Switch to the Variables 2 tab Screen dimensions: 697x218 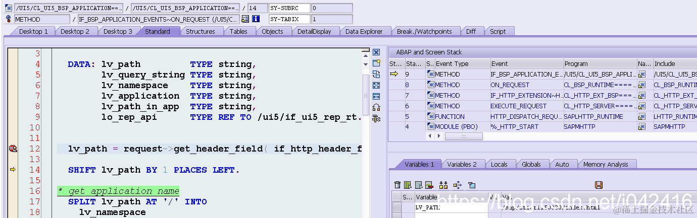point(462,164)
